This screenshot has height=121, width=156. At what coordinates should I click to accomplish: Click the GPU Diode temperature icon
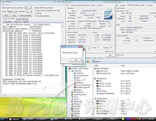97,91
